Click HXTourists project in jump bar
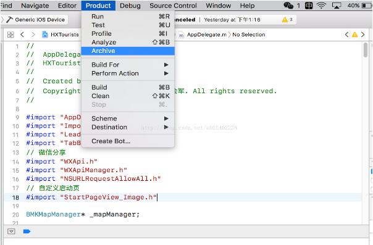This screenshot has width=373, height=245. 61,35
